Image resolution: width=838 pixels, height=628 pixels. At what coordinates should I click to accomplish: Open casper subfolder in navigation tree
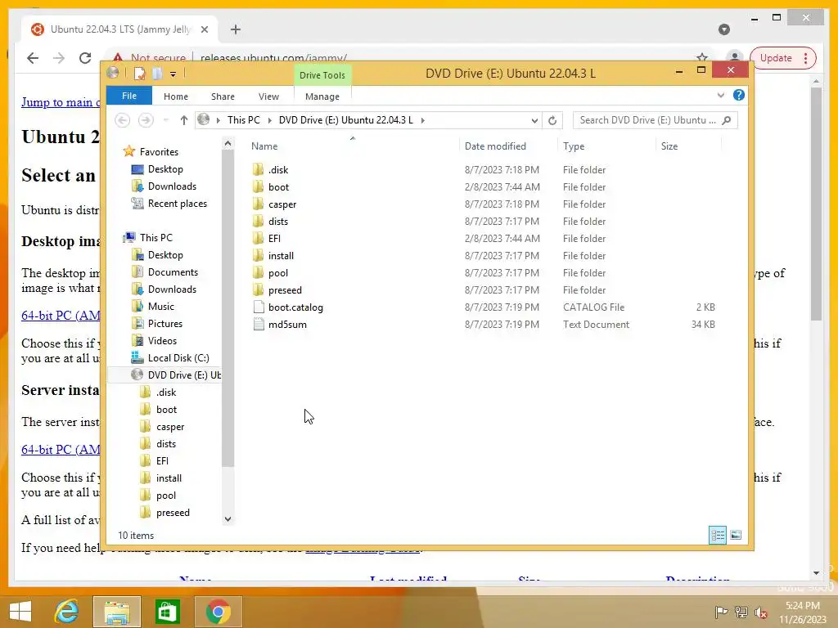pos(170,427)
